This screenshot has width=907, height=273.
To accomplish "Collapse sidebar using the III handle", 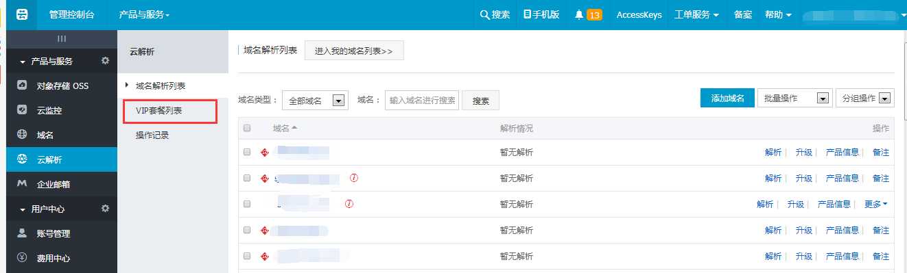I will point(62,39).
